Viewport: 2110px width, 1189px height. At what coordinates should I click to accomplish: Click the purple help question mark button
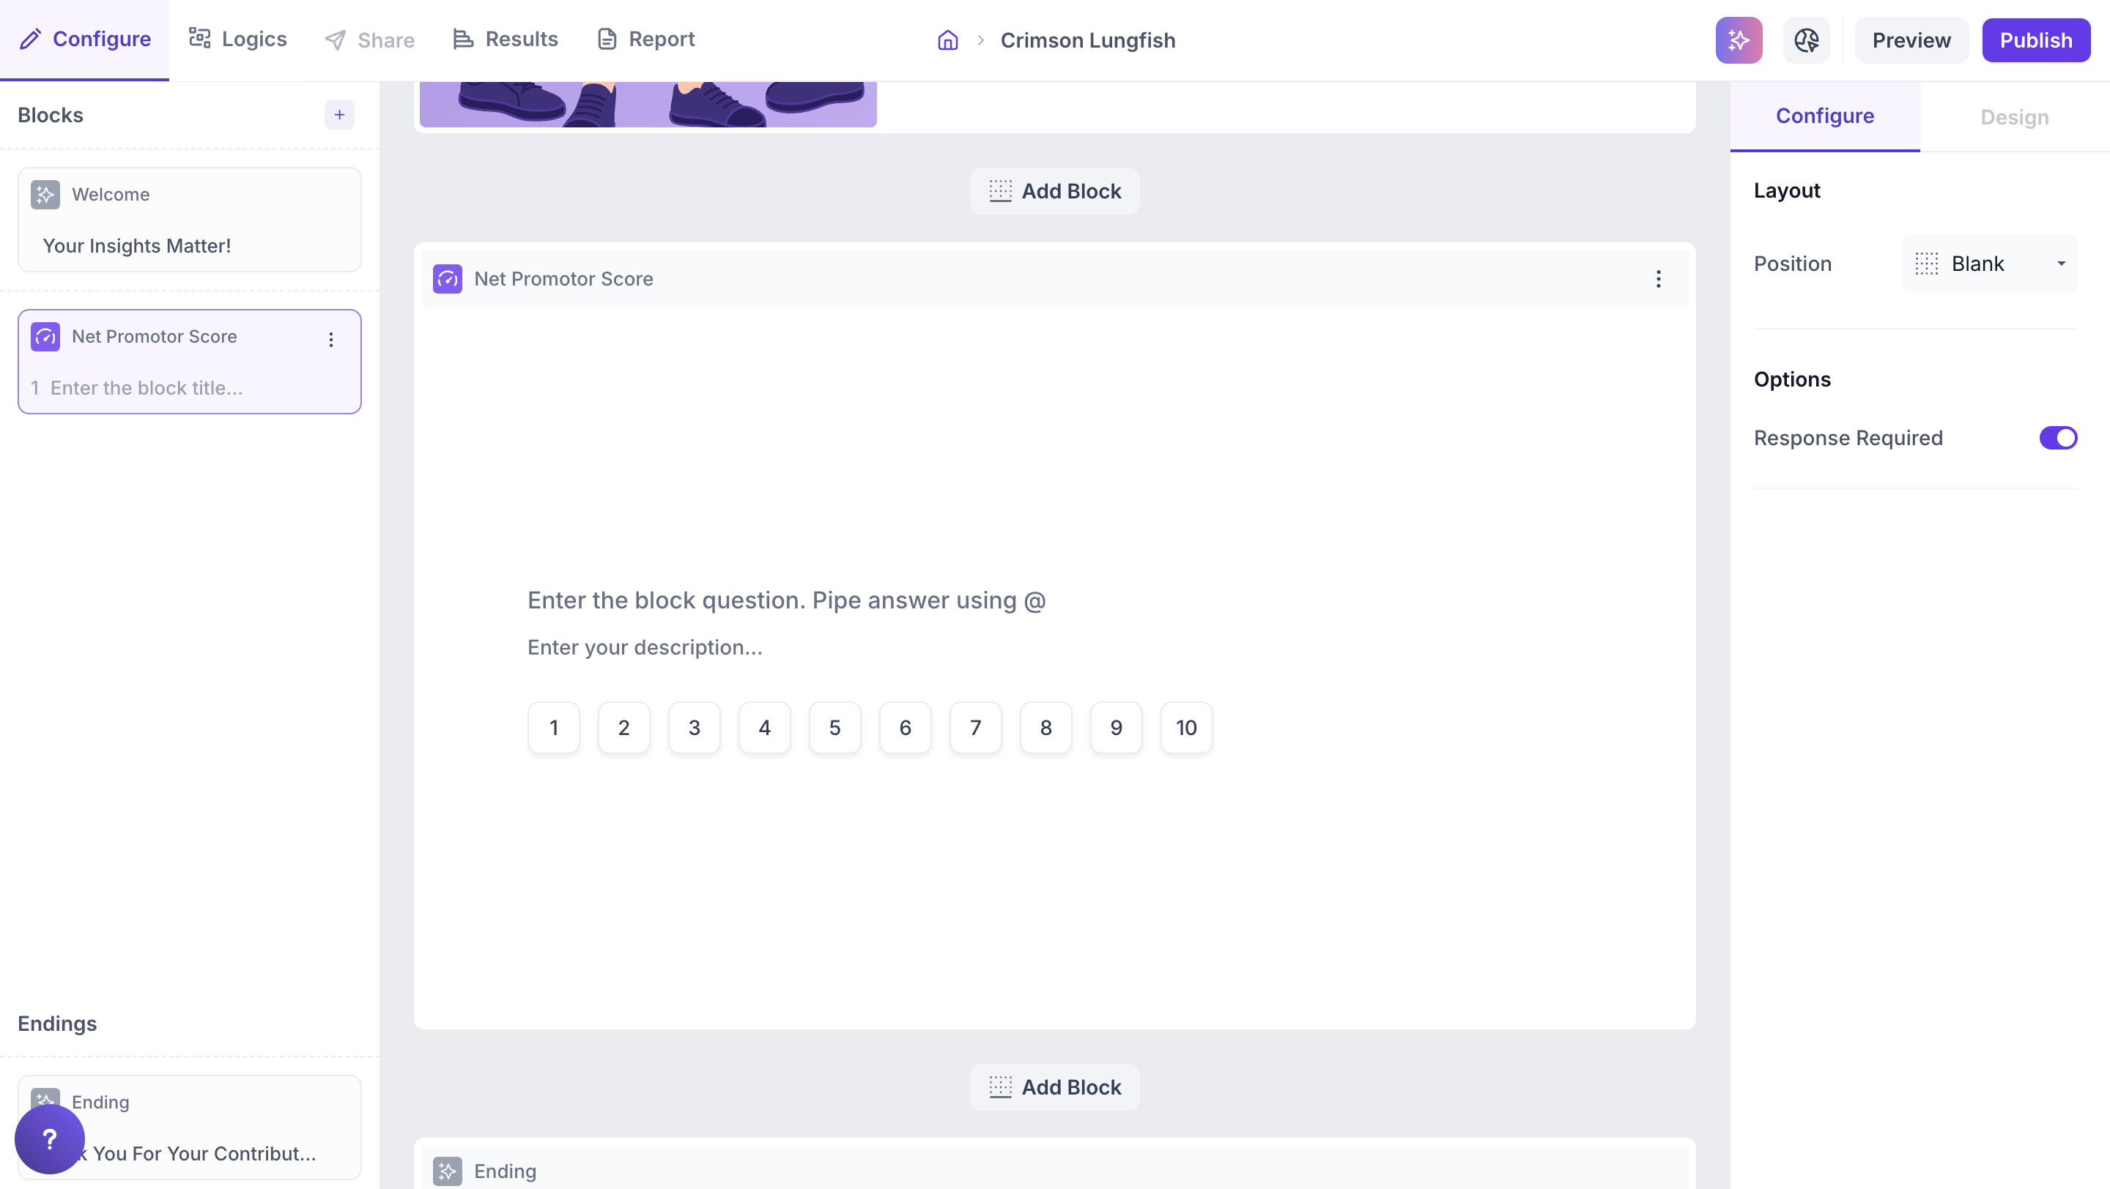coord(49,1138)
